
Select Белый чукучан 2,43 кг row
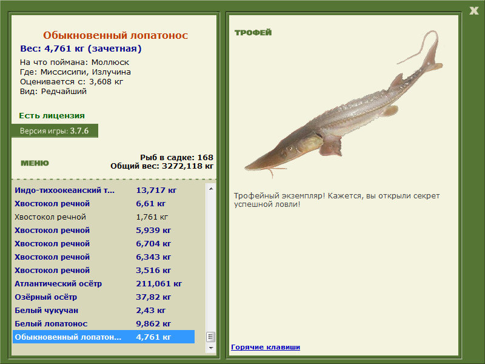click(x=104, y=310)
